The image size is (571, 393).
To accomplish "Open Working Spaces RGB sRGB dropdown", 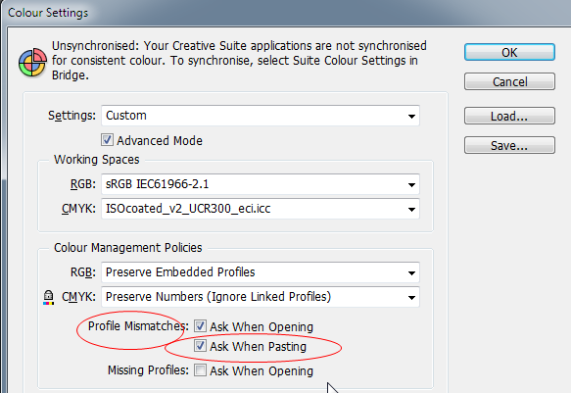I will click(261, 184).
